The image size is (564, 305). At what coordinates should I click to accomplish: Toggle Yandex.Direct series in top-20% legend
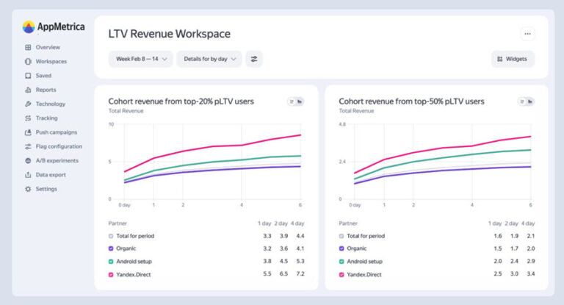pyautogui.click(x=111, y=273)
